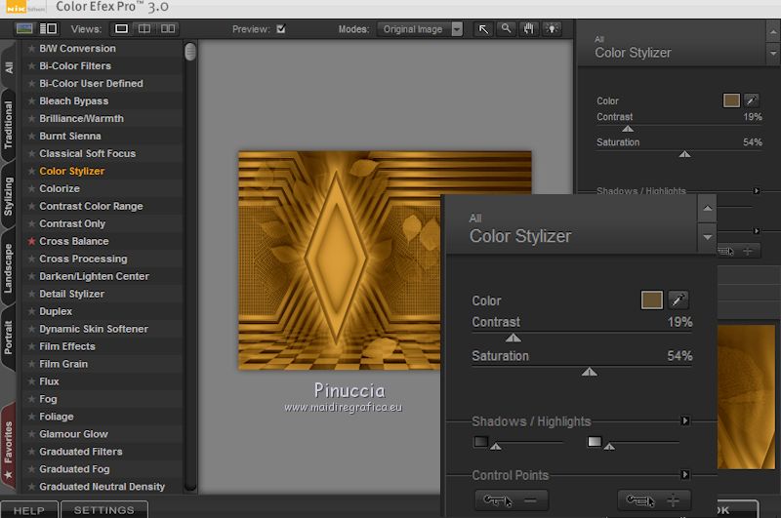The image size is (781, 518).
Task: Click add control point button
Action: coord(654,500)
